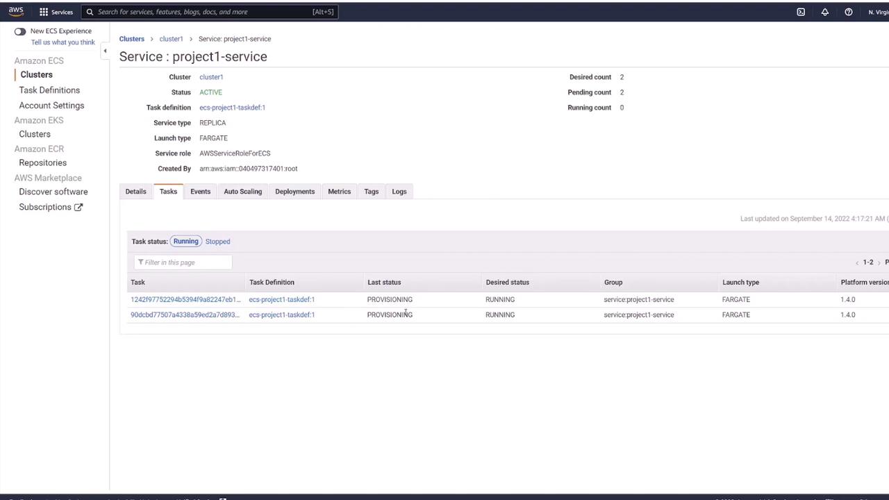Select the Stopped task status filter
The height and width of the screenshot is (500, 889).
point(217,242)
